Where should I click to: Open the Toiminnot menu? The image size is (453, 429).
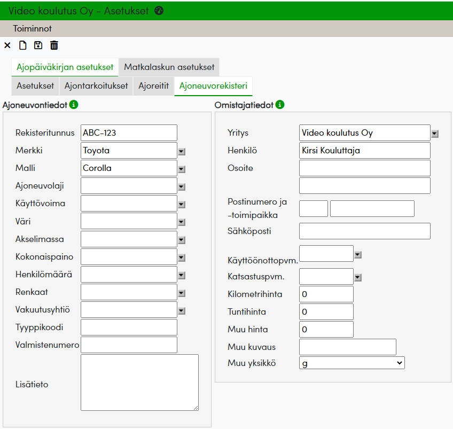click(33, 28)
